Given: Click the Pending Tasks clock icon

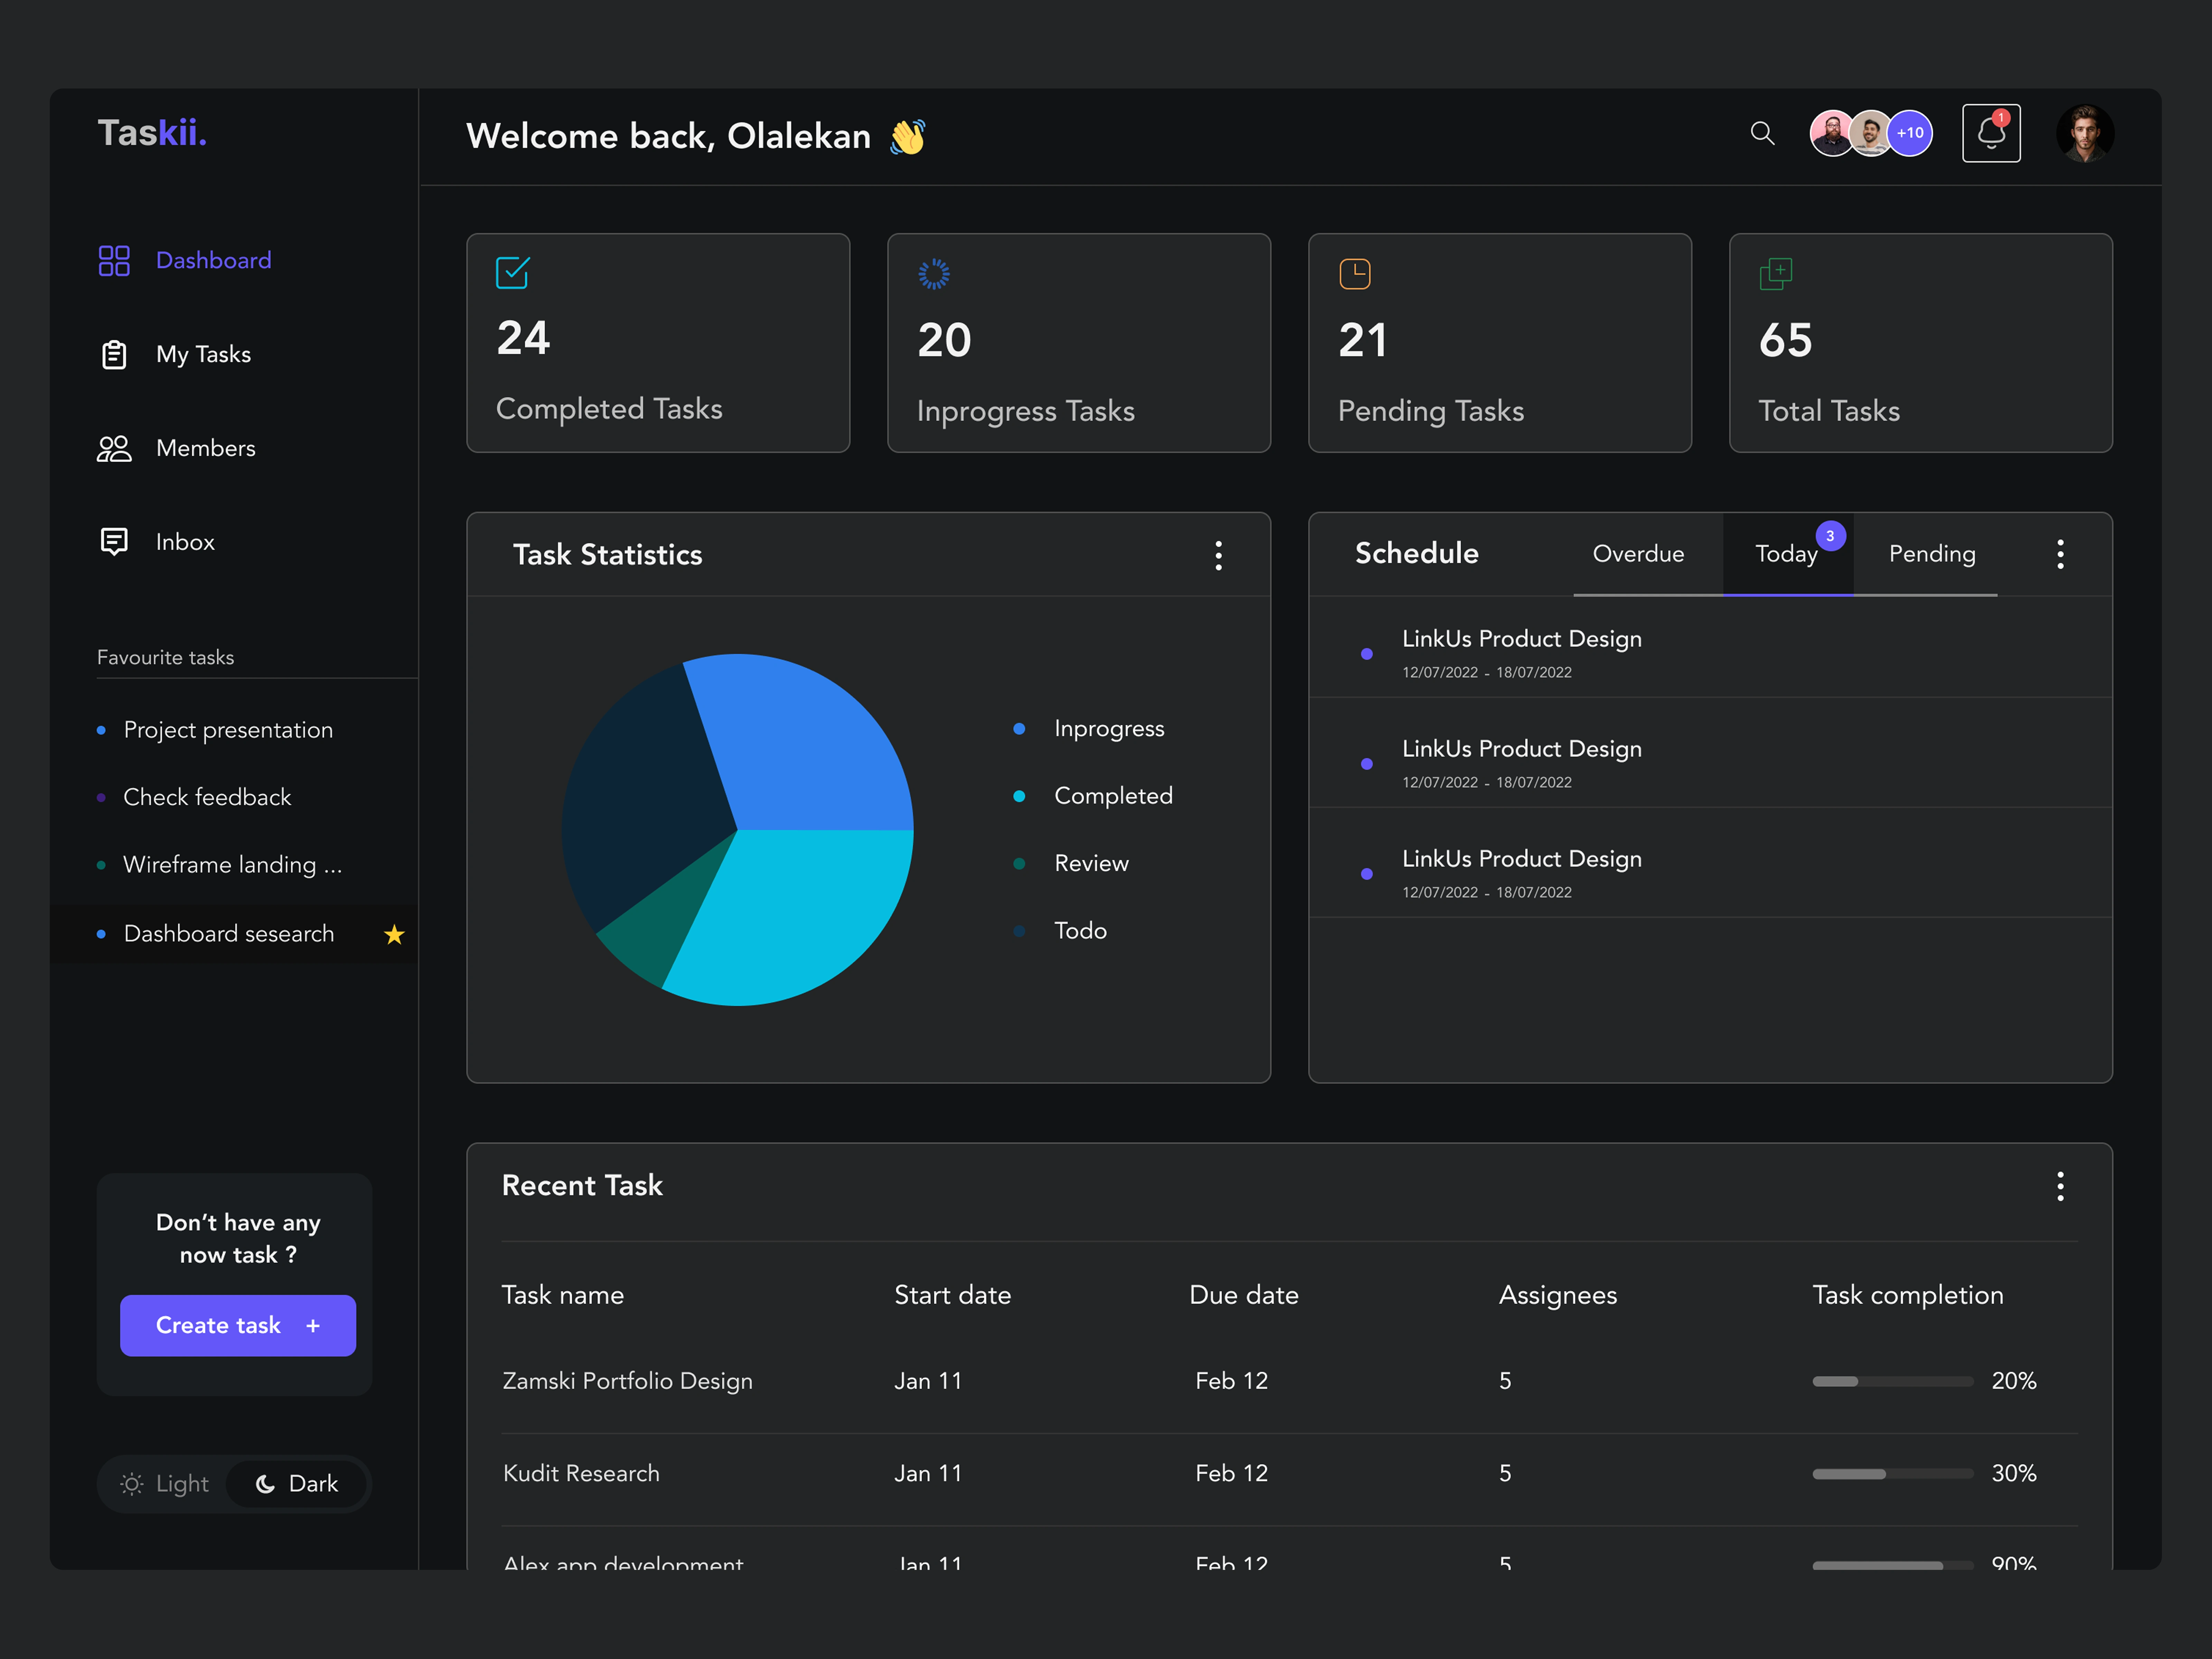Looking at the screenshot, I should pyautogui.click(x=1354, y=273).
